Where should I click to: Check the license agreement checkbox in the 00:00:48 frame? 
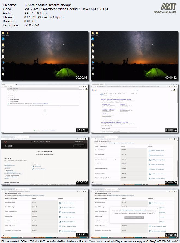click(x=113, y=214)
